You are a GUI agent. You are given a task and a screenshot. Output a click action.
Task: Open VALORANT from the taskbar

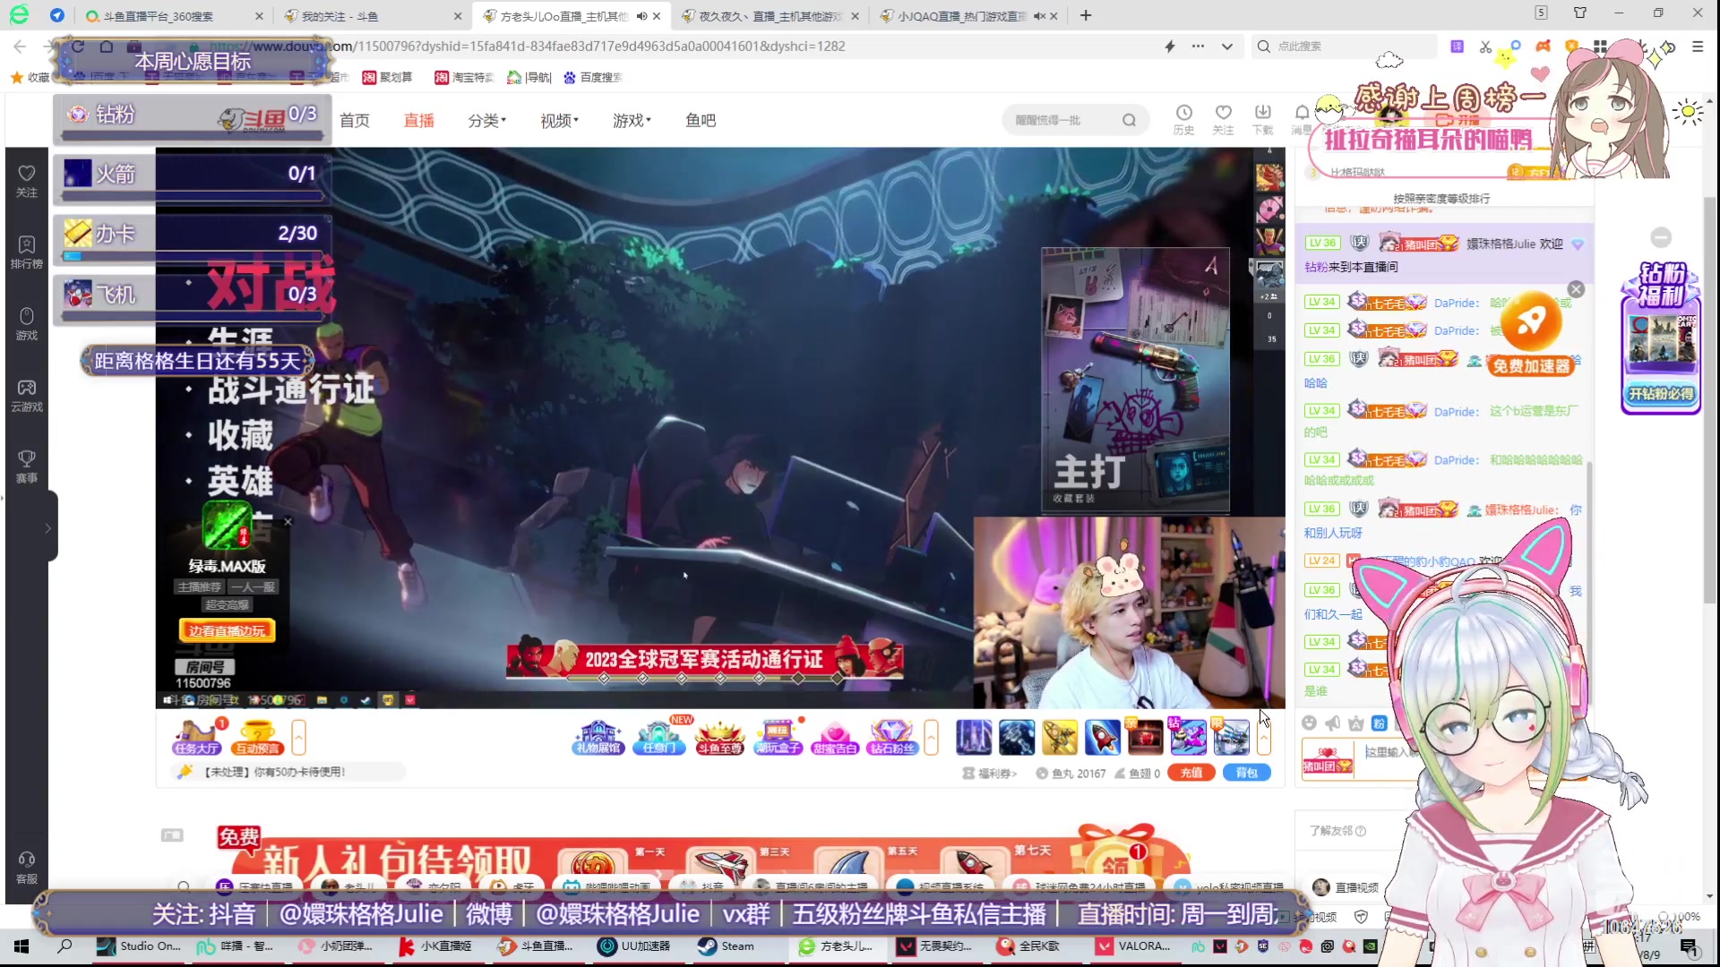1133,946
